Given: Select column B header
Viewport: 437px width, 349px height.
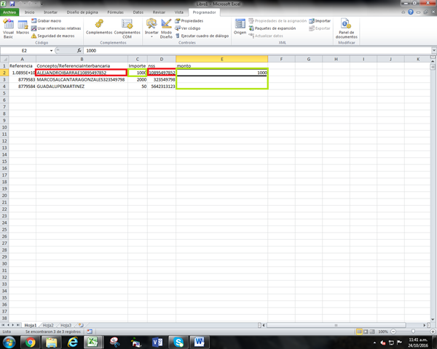Looking at the screenshot, I should [x=82, y=59].
